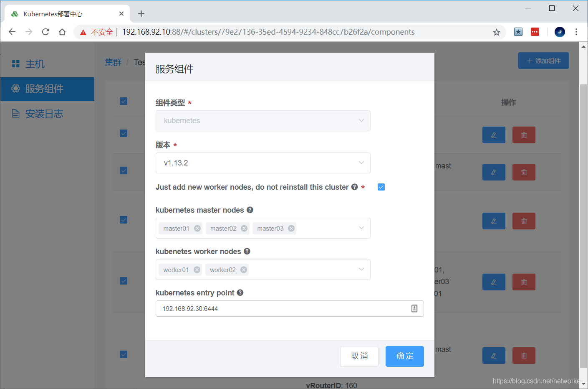Screen dimensions: 588x389
Task: Click the edit button in fourth component row
Action: (x=494, y=282)
